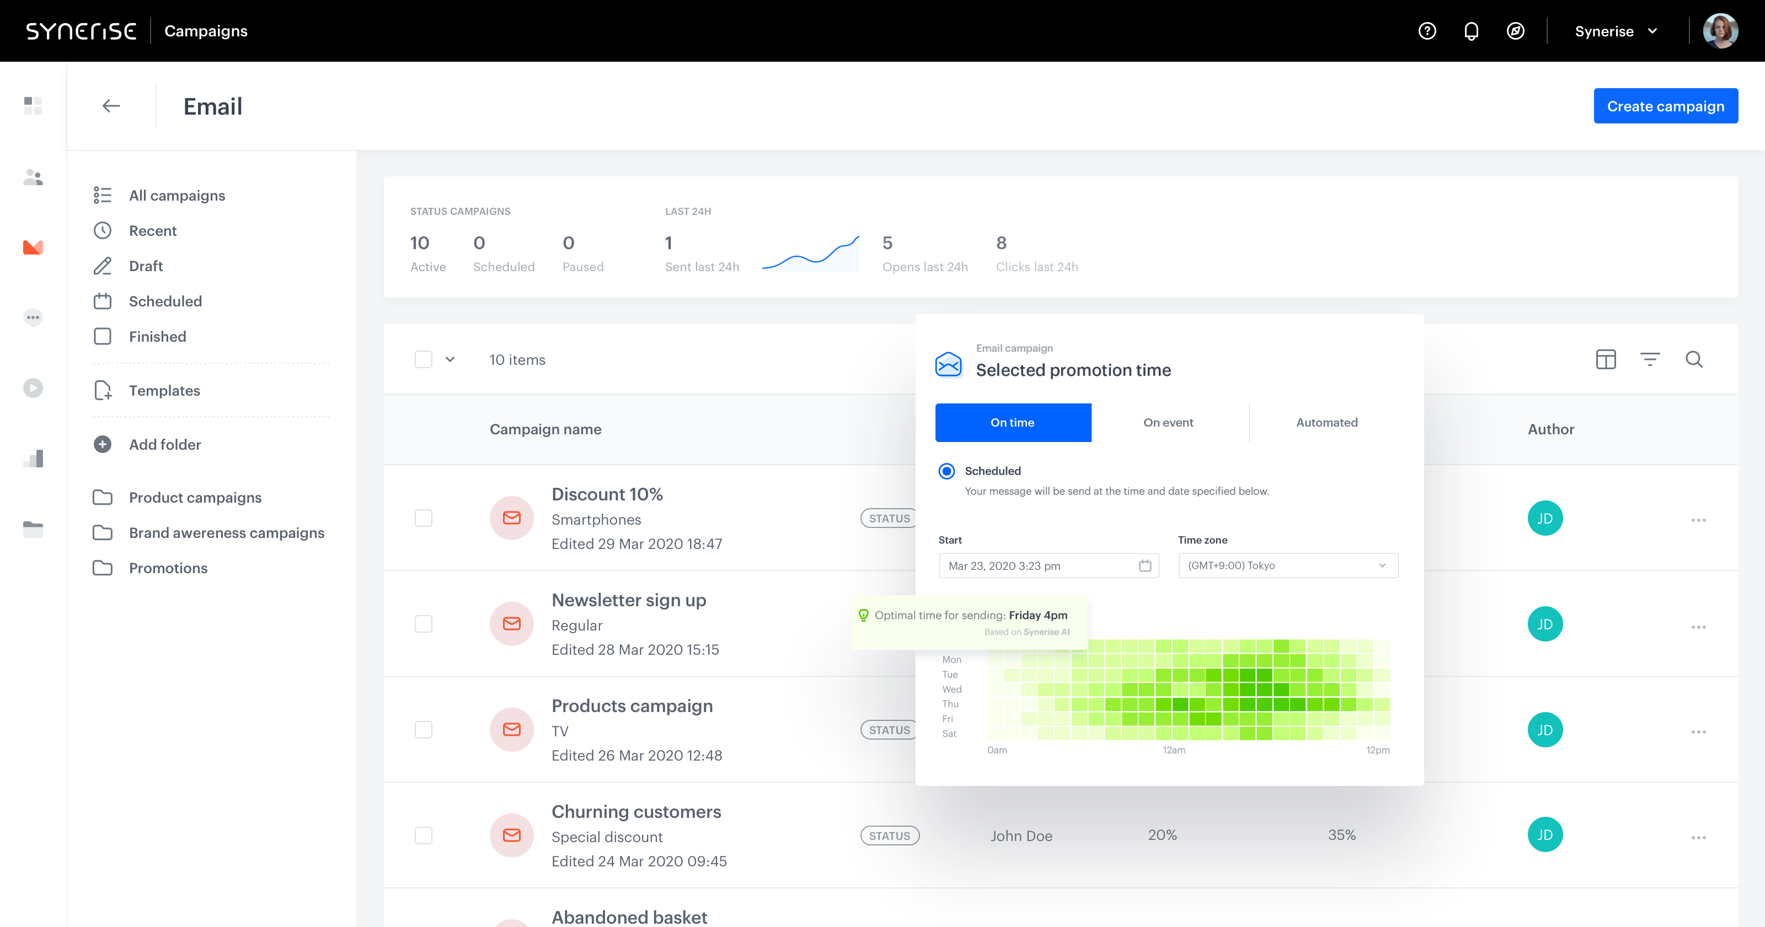Open the notifications bell icon
The image size is (1765, 927).
1471,31
